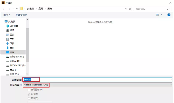Click the magnifier search icon
174x103 pixels.
[168, 9]
